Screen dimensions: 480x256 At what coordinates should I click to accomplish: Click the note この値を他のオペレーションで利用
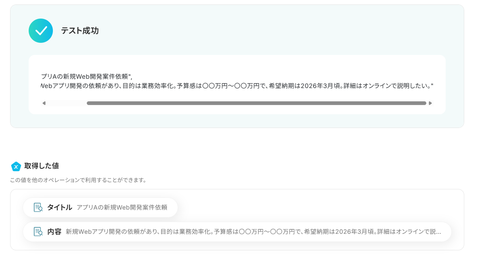pos(78,180)
